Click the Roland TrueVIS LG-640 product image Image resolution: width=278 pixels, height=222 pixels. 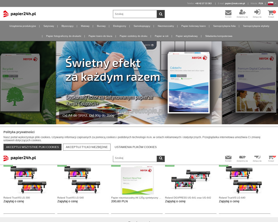[244, 180]
